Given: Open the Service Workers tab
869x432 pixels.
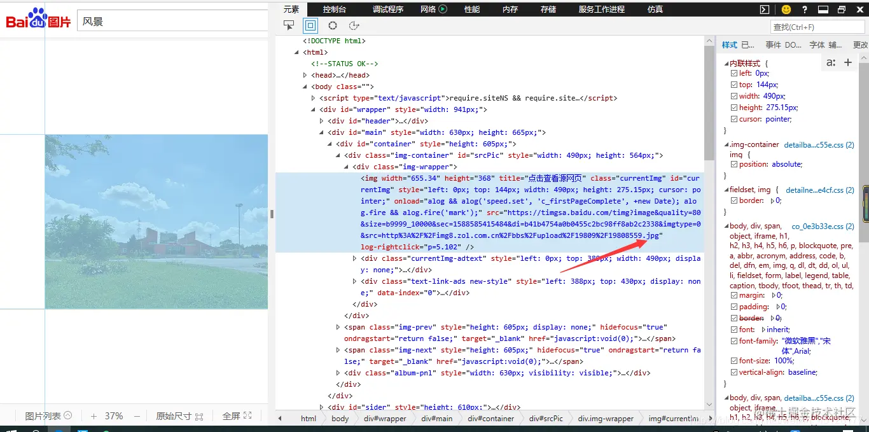Looking at the screenshot, I should click(602, 9).
